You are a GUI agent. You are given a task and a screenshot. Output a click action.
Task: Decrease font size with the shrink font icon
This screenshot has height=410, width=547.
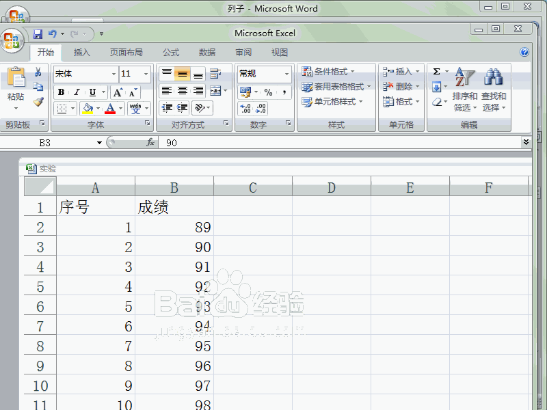click(x=133, y=93)
